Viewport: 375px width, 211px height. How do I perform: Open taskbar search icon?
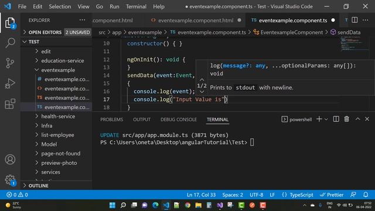point(123,205)
